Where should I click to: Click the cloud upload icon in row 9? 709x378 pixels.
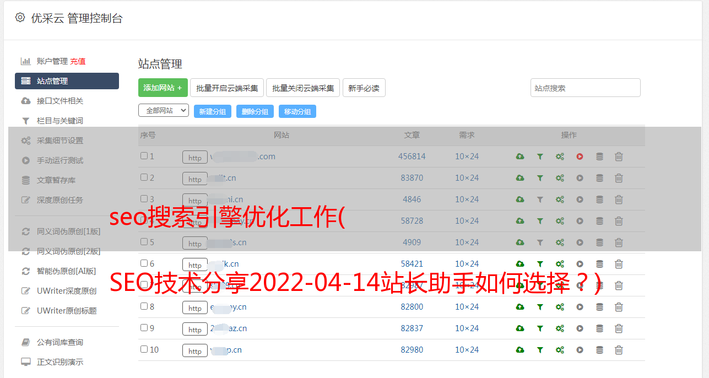pos(520,328)
